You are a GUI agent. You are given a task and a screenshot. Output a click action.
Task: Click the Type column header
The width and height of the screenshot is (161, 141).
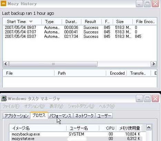click(x=52, y=22)
